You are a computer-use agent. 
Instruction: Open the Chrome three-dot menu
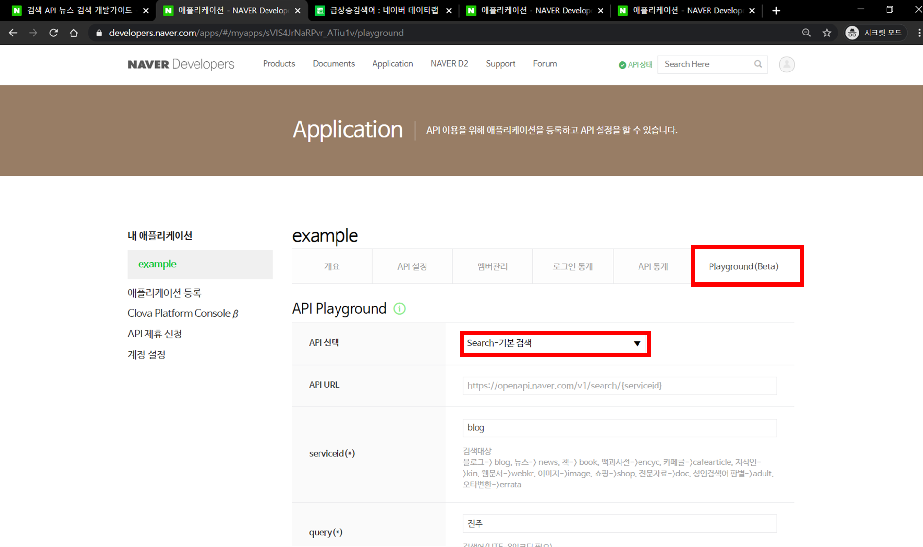(x=919, y=33)
